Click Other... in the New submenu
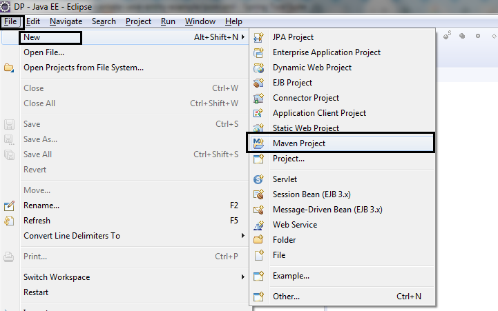498x311 pixels. [286, 297]
